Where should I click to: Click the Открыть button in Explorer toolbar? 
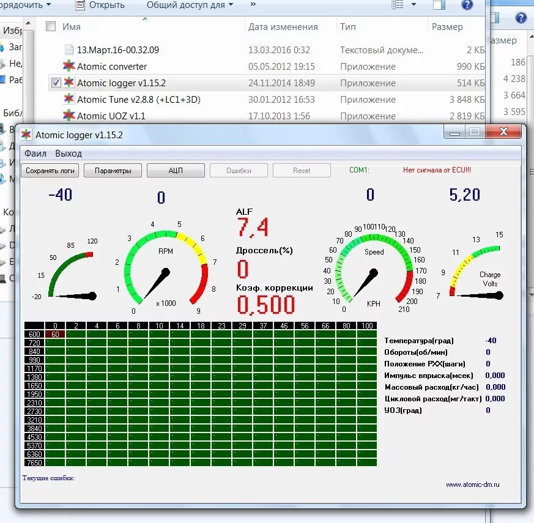[x=100, y=5]
